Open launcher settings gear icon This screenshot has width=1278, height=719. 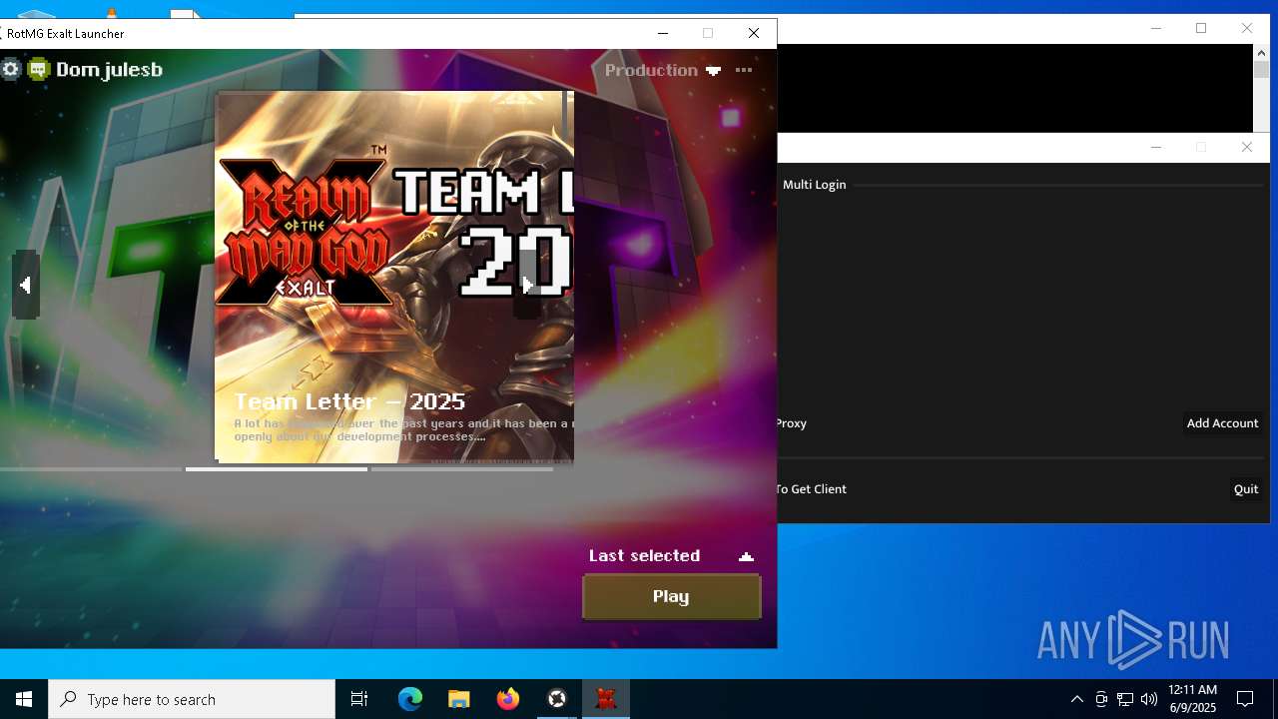point(11,69)
